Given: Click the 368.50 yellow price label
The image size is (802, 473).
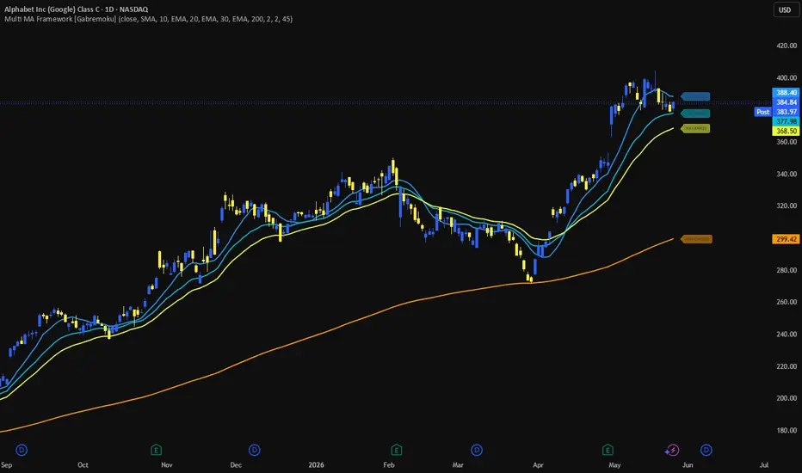Looking at the screenshot, I should (786, 131).
